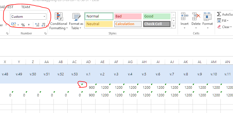Click Decrease Decimal button
The width and height of the screenshot is (233, 113).
(x=43, y=25)
